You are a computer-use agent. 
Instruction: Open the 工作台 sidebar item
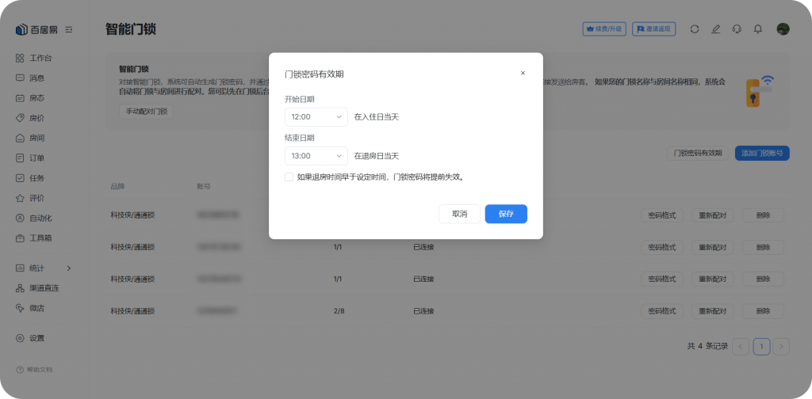(x=40, y=58)
